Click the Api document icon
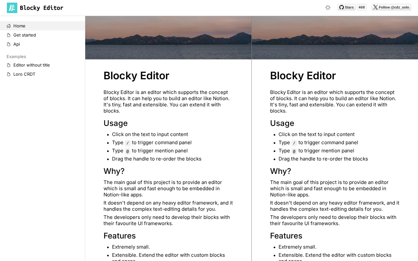418x261 pixels. click(x=8, y=44)
